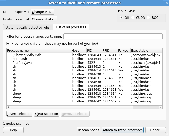The height and width of the screenshot is (136, 169).
Task: Sort by the Process name column header
Action: coord(39,50)
